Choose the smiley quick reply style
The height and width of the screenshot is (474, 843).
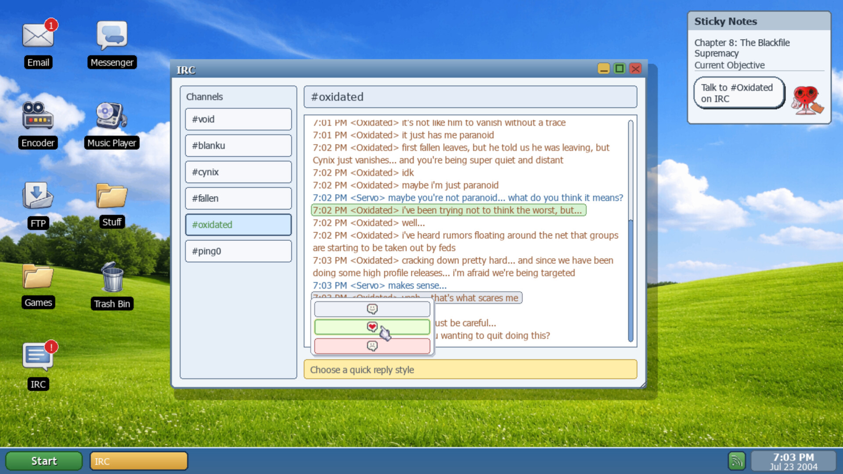[372, 309]
